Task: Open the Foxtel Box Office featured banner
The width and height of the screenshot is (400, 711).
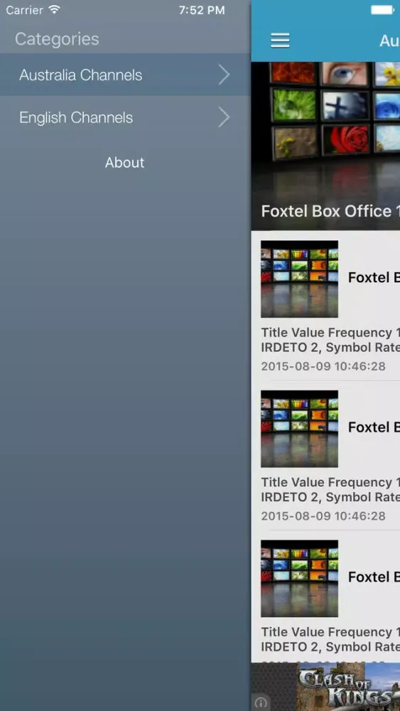Action: (x=325, y=146)
